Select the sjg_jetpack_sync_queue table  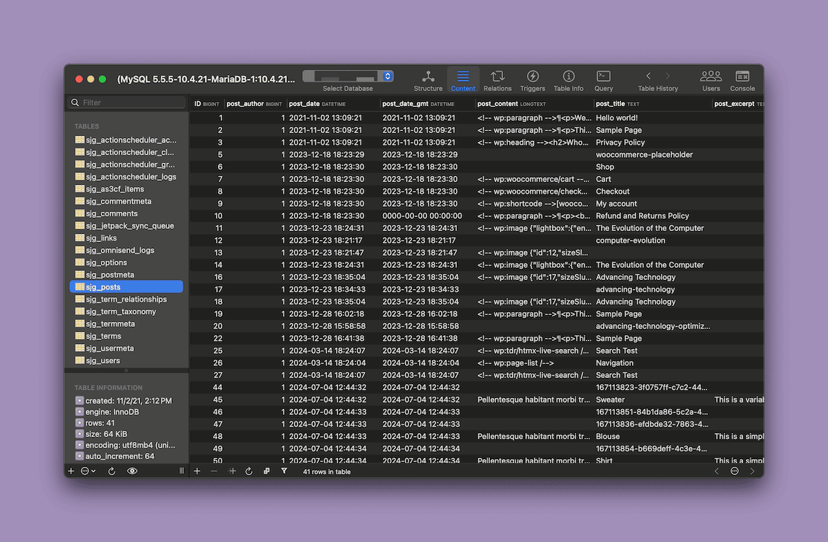126,225
